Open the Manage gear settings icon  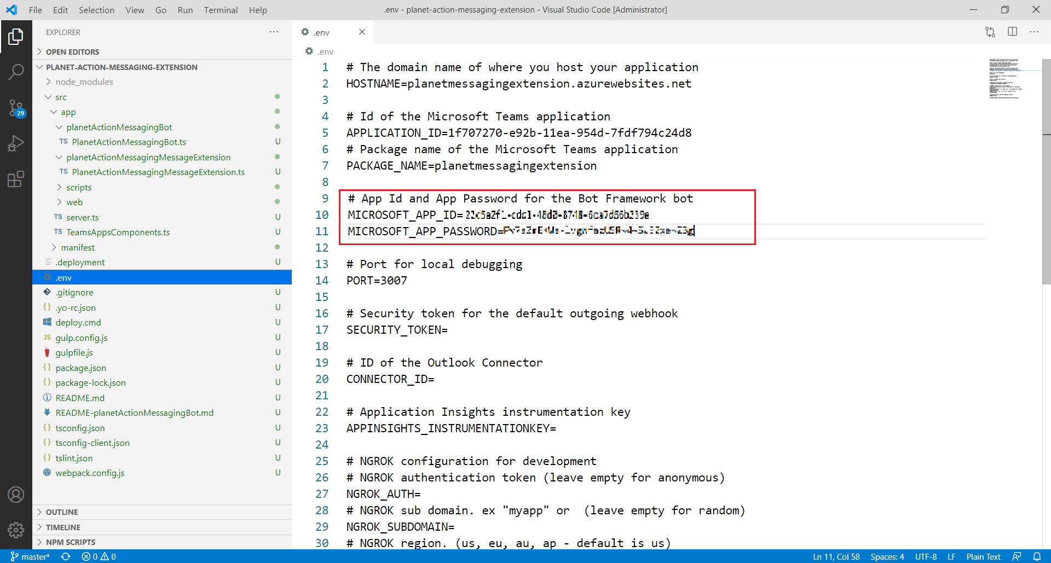pyautogui.click(x=16, y=530)
